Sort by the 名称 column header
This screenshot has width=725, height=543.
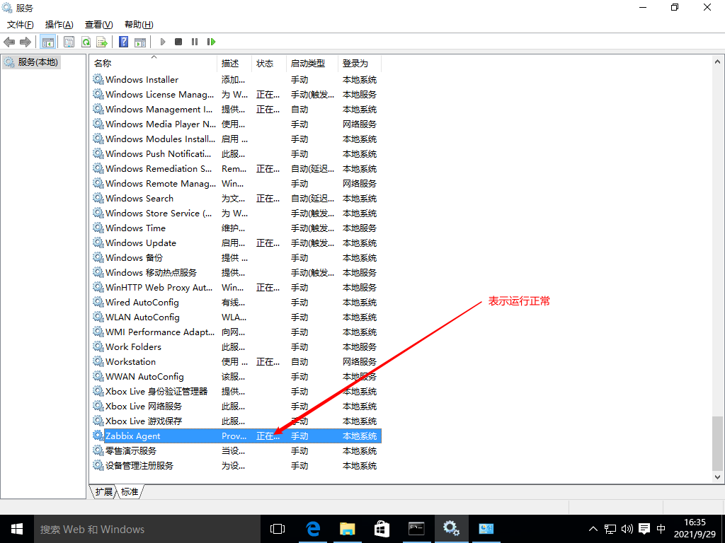154,63
